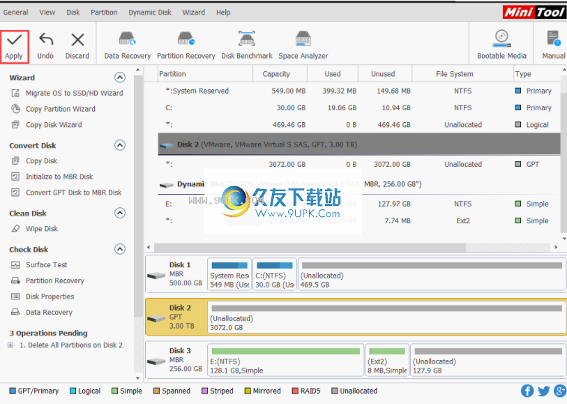Image resolution: width=567 pixels, height=404 pixels.
Task: Open the Help menu
Action: (223, 13)
